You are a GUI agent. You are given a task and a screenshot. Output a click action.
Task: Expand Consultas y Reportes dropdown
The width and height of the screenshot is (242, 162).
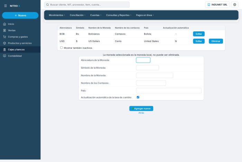(119, 15)
